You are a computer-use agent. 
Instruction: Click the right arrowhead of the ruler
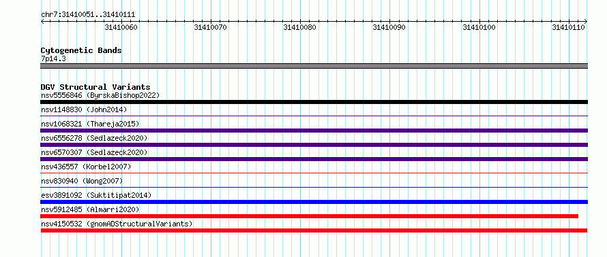point(586,22)
